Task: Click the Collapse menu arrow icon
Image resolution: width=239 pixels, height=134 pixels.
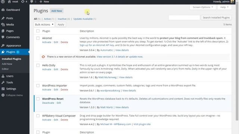Action: pyautogui.click(x=3, y=95)
